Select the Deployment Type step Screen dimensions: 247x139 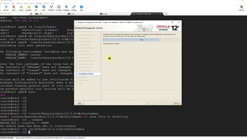coord(85,41)
